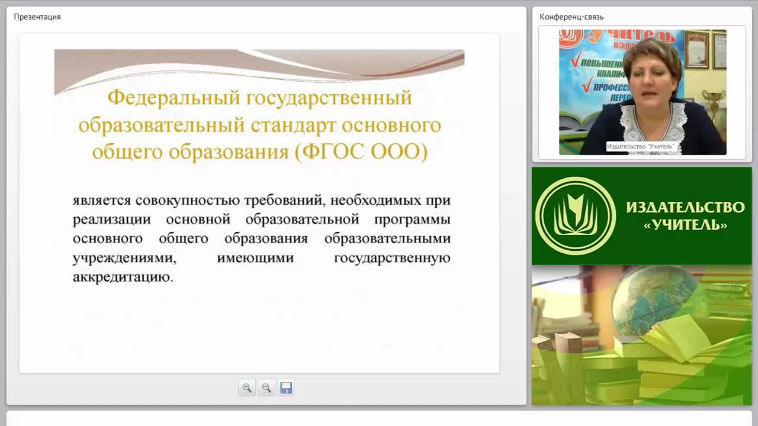
Task: Click the Презентация panel title
Action: click(x=37, y=17)
